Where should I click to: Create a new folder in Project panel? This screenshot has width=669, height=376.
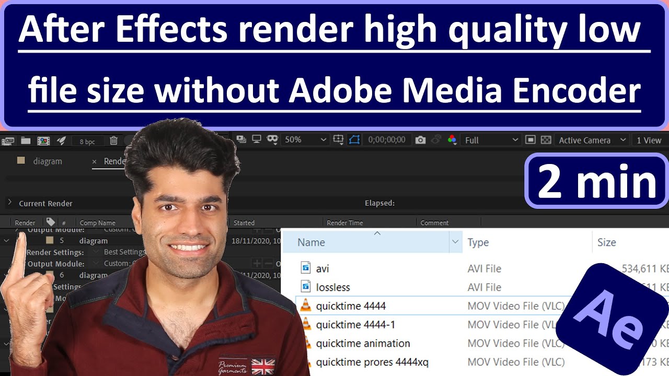pos(25,140)
